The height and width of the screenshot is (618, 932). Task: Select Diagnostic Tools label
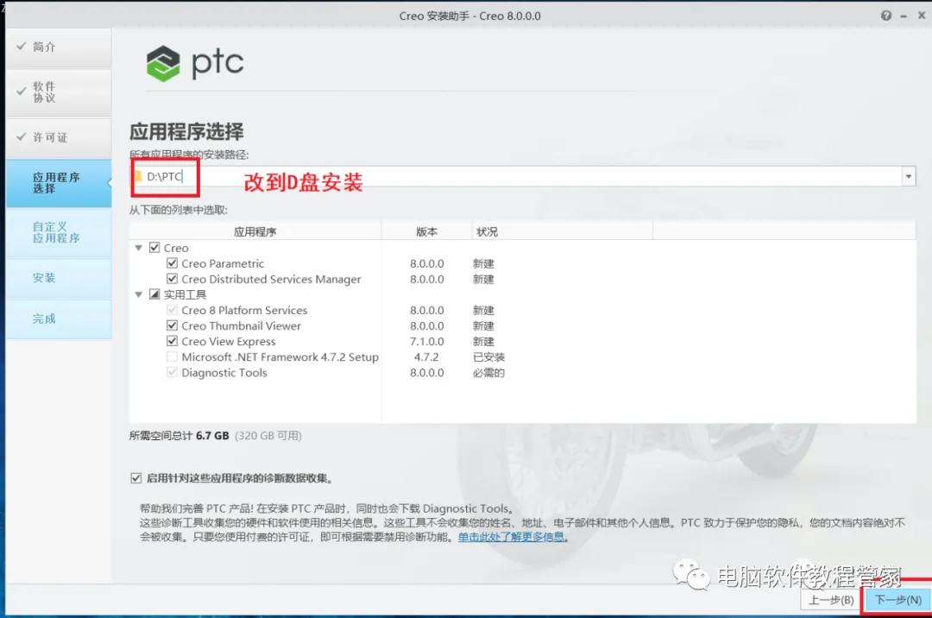(224, 373)
